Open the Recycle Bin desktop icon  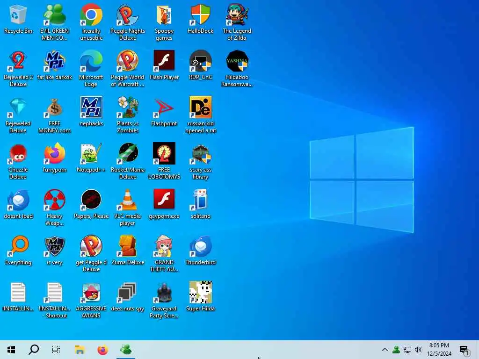pyautogui.click(x=18, y=19)
